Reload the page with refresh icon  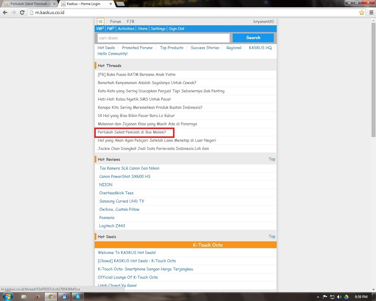coord(22,12)
